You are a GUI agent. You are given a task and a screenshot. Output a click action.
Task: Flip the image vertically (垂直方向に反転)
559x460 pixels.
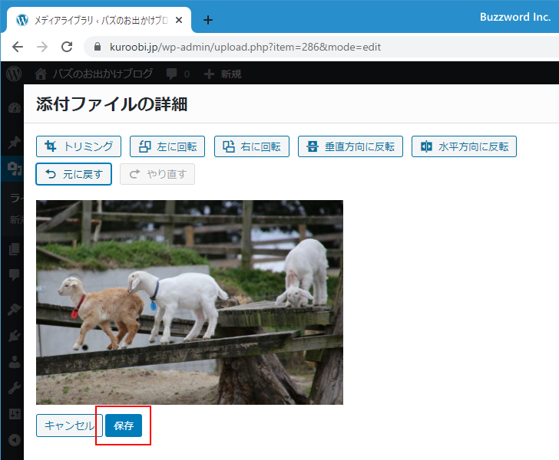point(350,146)
